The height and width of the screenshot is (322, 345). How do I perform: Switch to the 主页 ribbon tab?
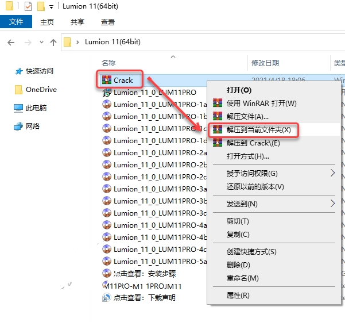click(47, 22)
